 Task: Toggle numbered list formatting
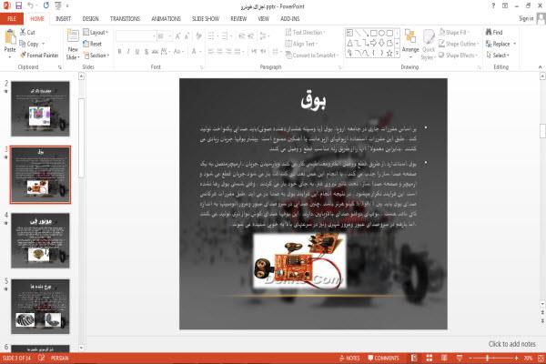coord(226,36)
